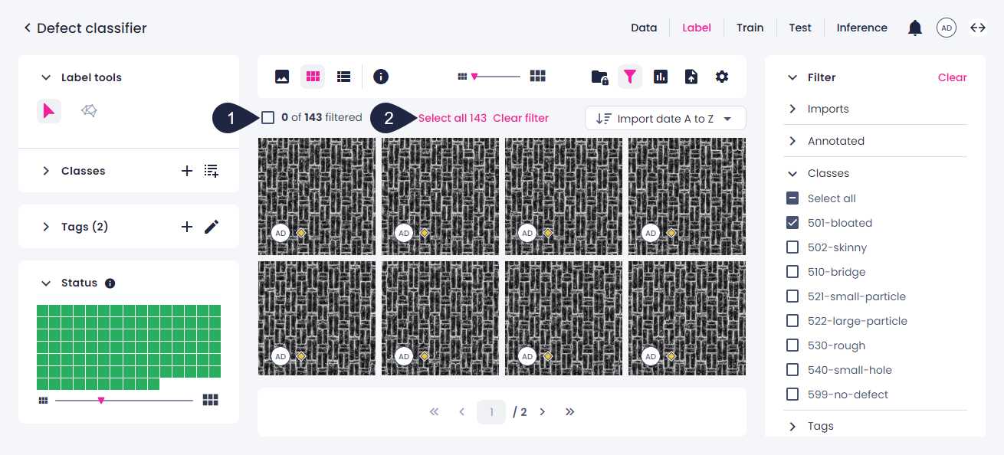The width and height of the screenshot is (1004, 455).
Task: Select the pointer label tool
Action: click(49, 111)
